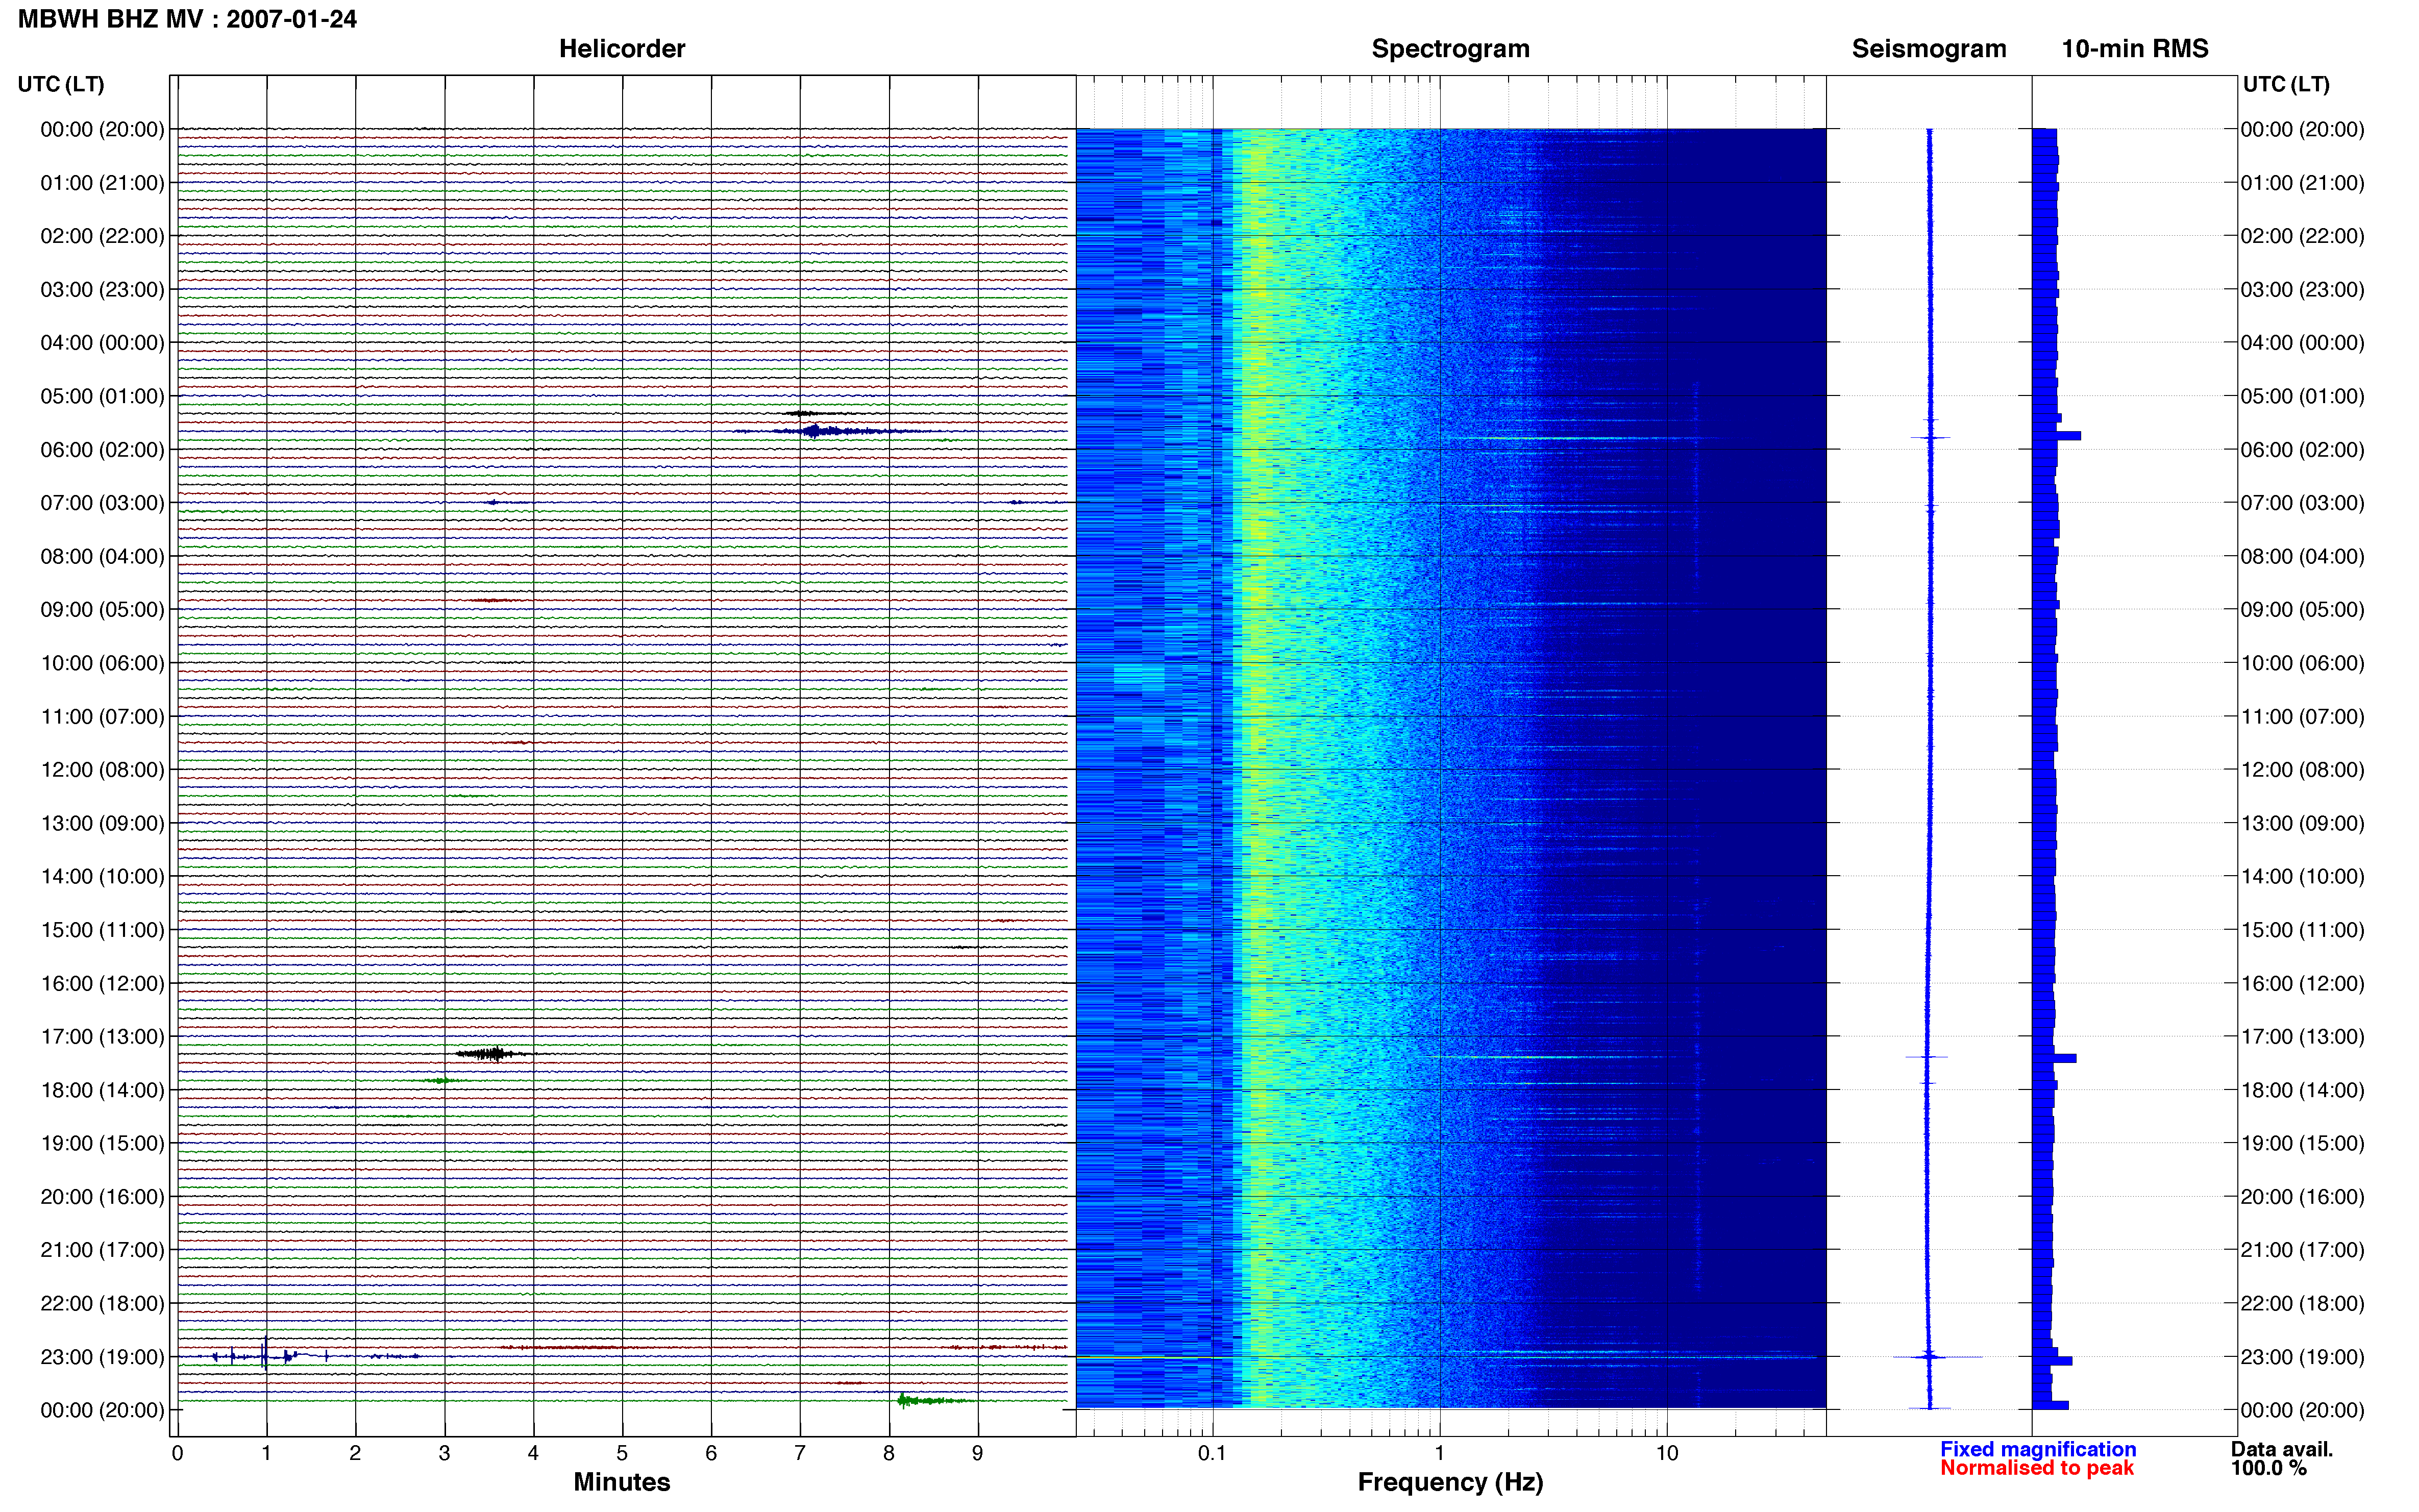Click the right 01:00 (21:00) time label

(x=2302, y=183)
